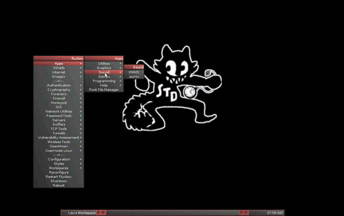Focus previous window with toolbar arrow
344x216 pixels.
click(x=241, y=213)
